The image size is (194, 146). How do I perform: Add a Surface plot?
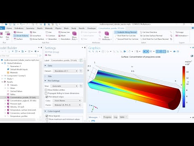point(18,39)
